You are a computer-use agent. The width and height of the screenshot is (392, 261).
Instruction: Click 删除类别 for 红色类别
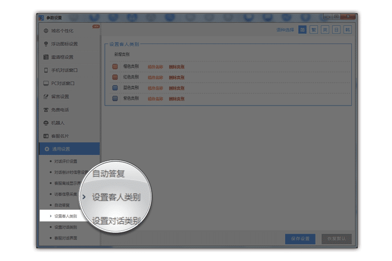[x=176, y=78]
